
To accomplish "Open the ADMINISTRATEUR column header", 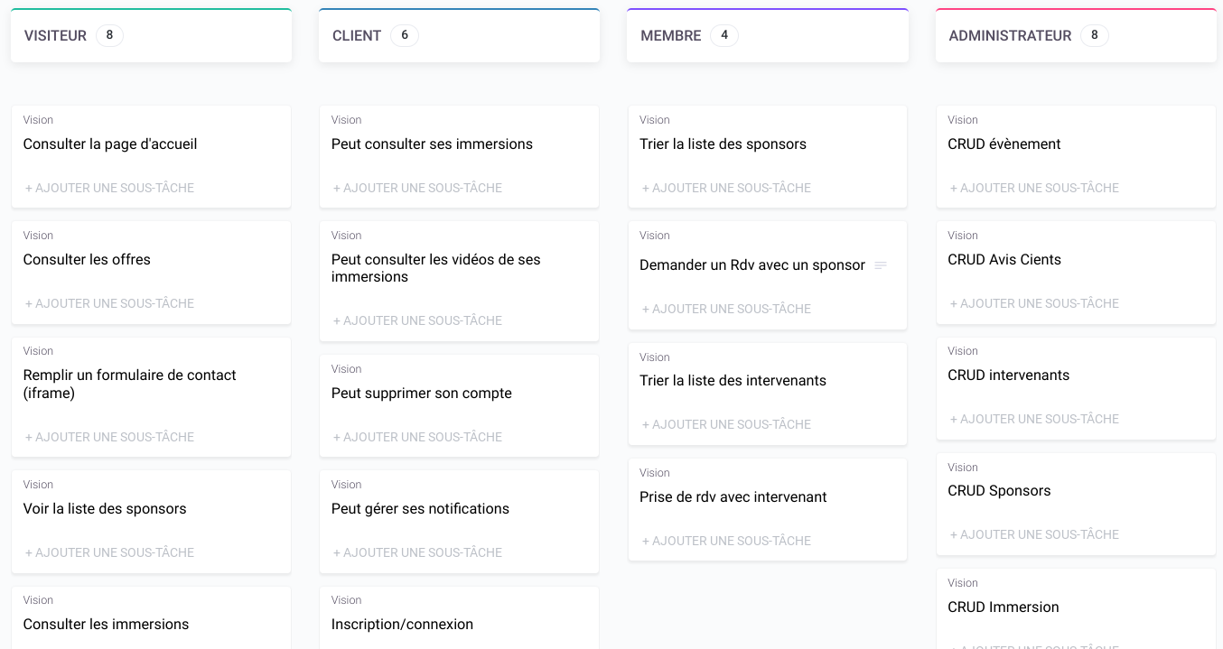I will (x=1009, y=36).
